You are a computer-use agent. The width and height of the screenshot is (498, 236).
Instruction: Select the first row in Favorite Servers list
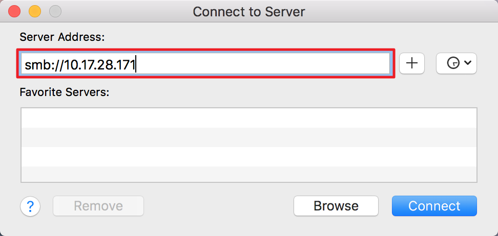click(x=249, y=118)
